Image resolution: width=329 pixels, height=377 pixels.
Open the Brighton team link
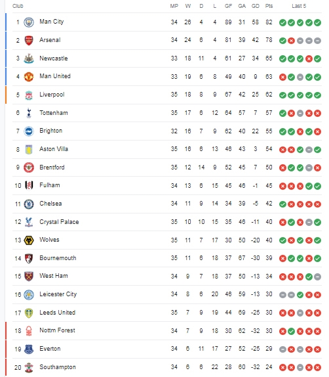51,131
